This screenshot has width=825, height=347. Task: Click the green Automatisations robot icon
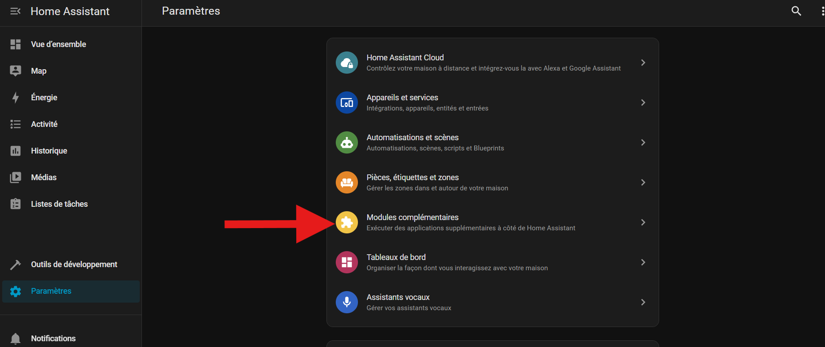pyautogui.click(x=347, y=142)
